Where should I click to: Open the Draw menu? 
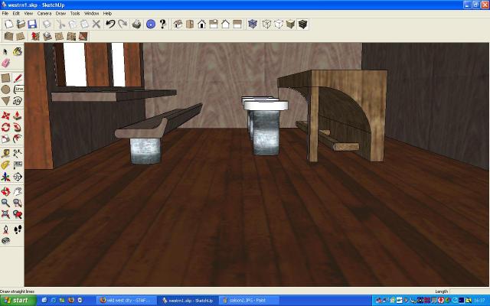(x=60, y=13)
